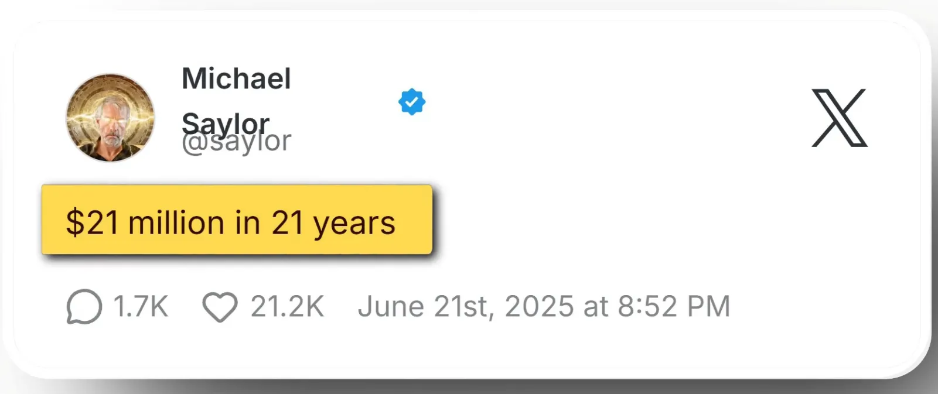Screen dimensions: 938x394
Task: Click the 21.2K likes count
Action: 287,306
